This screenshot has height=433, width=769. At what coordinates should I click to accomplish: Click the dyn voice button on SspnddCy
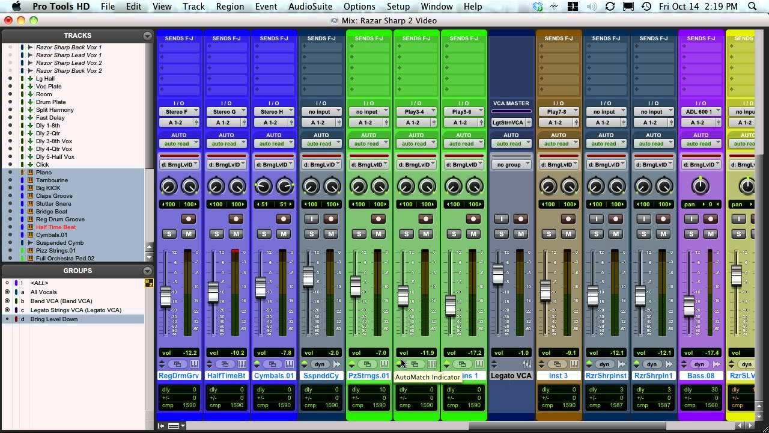(320, 364)
